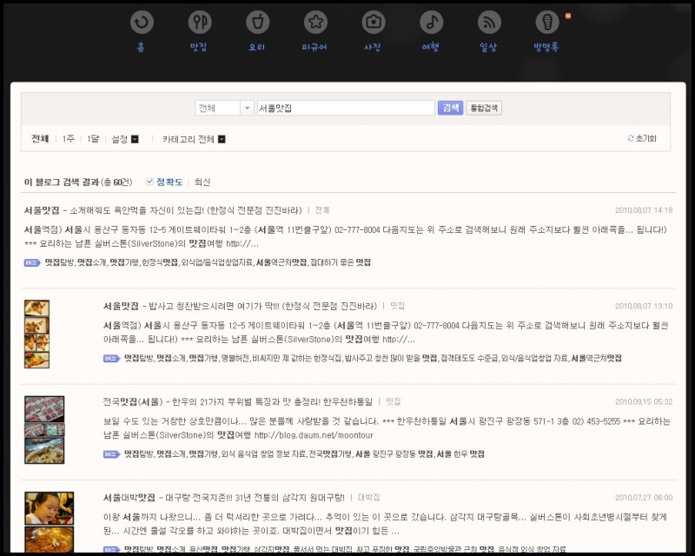695x556 pixels.
Task: Filter results by 1달 period
Action: tap(93, 139)
